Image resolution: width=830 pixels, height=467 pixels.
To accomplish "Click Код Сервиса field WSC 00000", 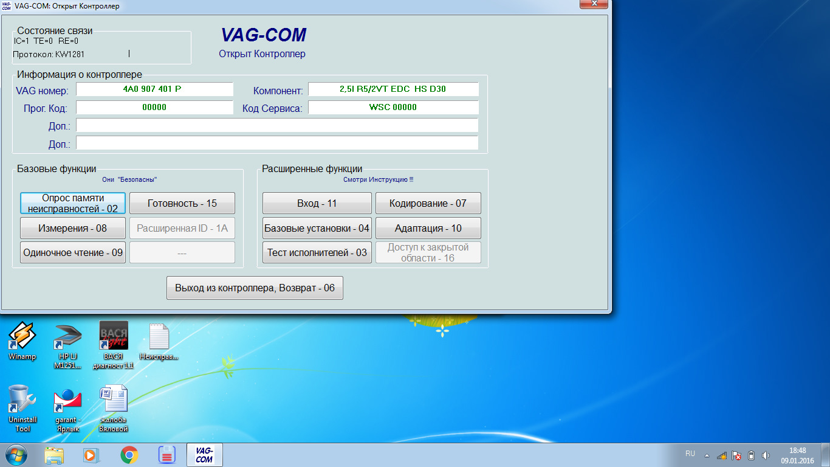I will pos(393,108).
